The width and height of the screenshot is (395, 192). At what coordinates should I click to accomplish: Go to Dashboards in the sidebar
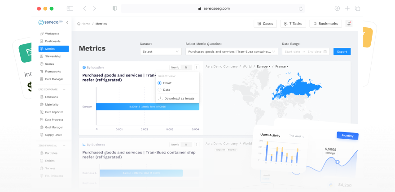pyautogui.click(x=53, y=41)
